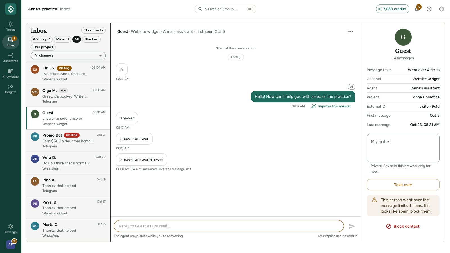Click the Anna's practice breadcrumb
The height and width of the screenshot is (253, 450).
pyautogui.click(x=42, y=9)
